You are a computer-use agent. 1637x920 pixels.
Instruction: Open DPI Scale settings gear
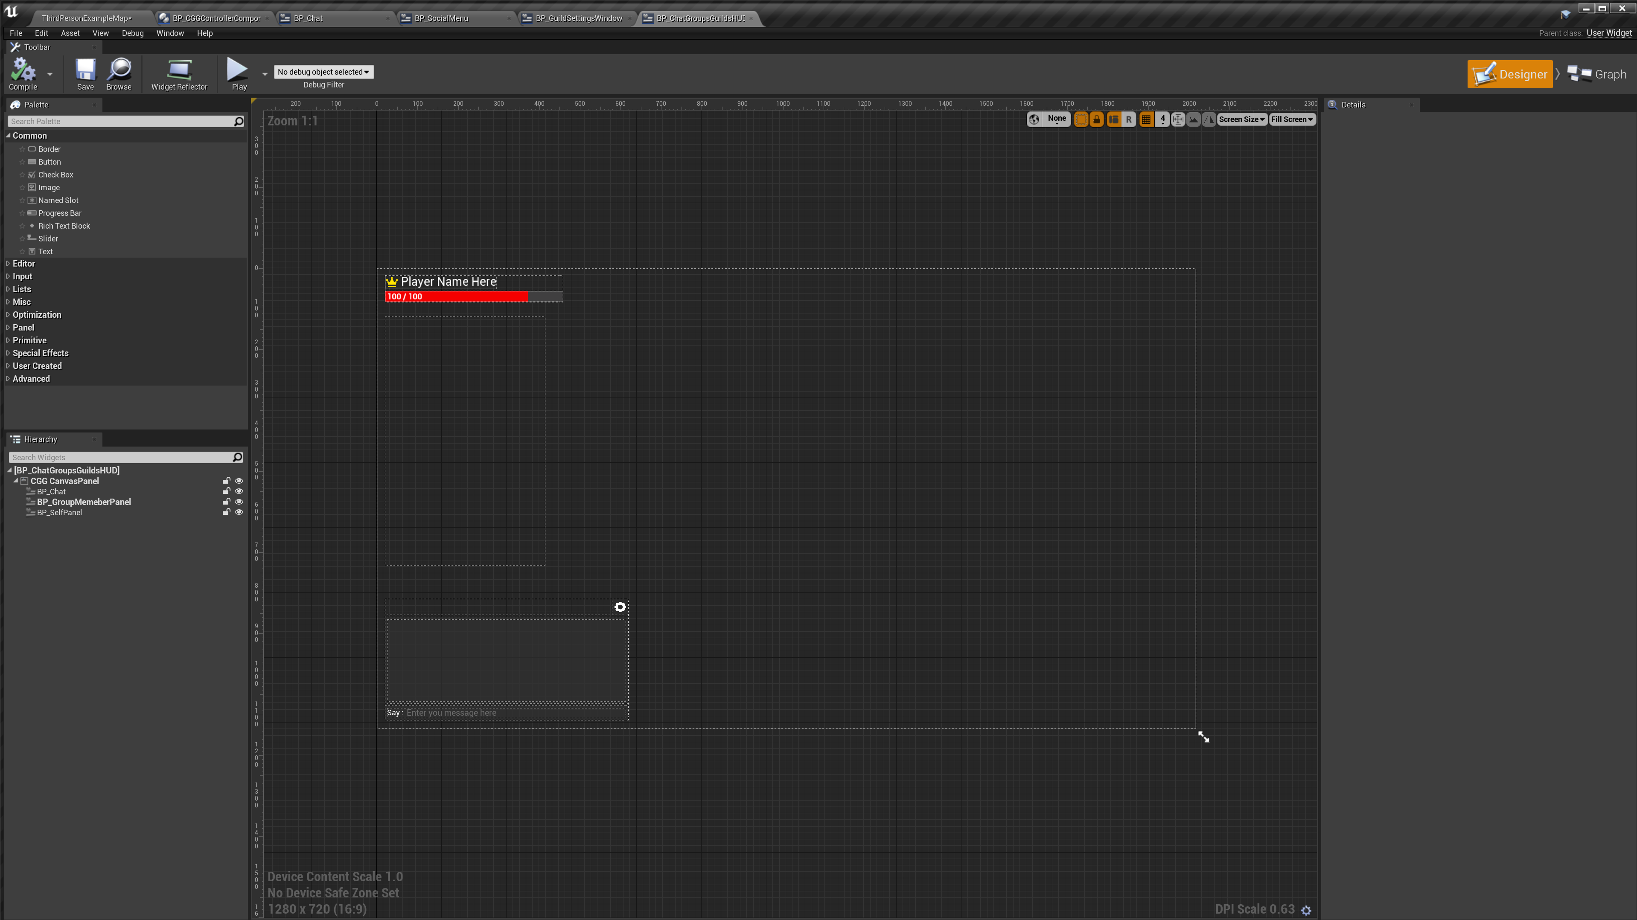pos(1306,910)
